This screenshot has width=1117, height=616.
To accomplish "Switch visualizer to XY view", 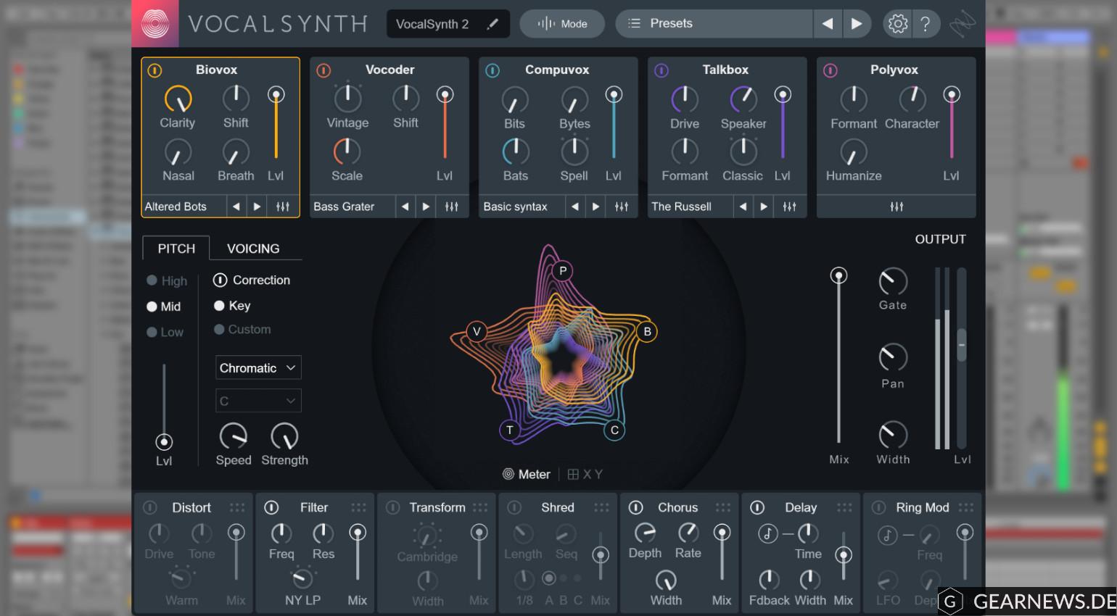I will pos(585,475).
